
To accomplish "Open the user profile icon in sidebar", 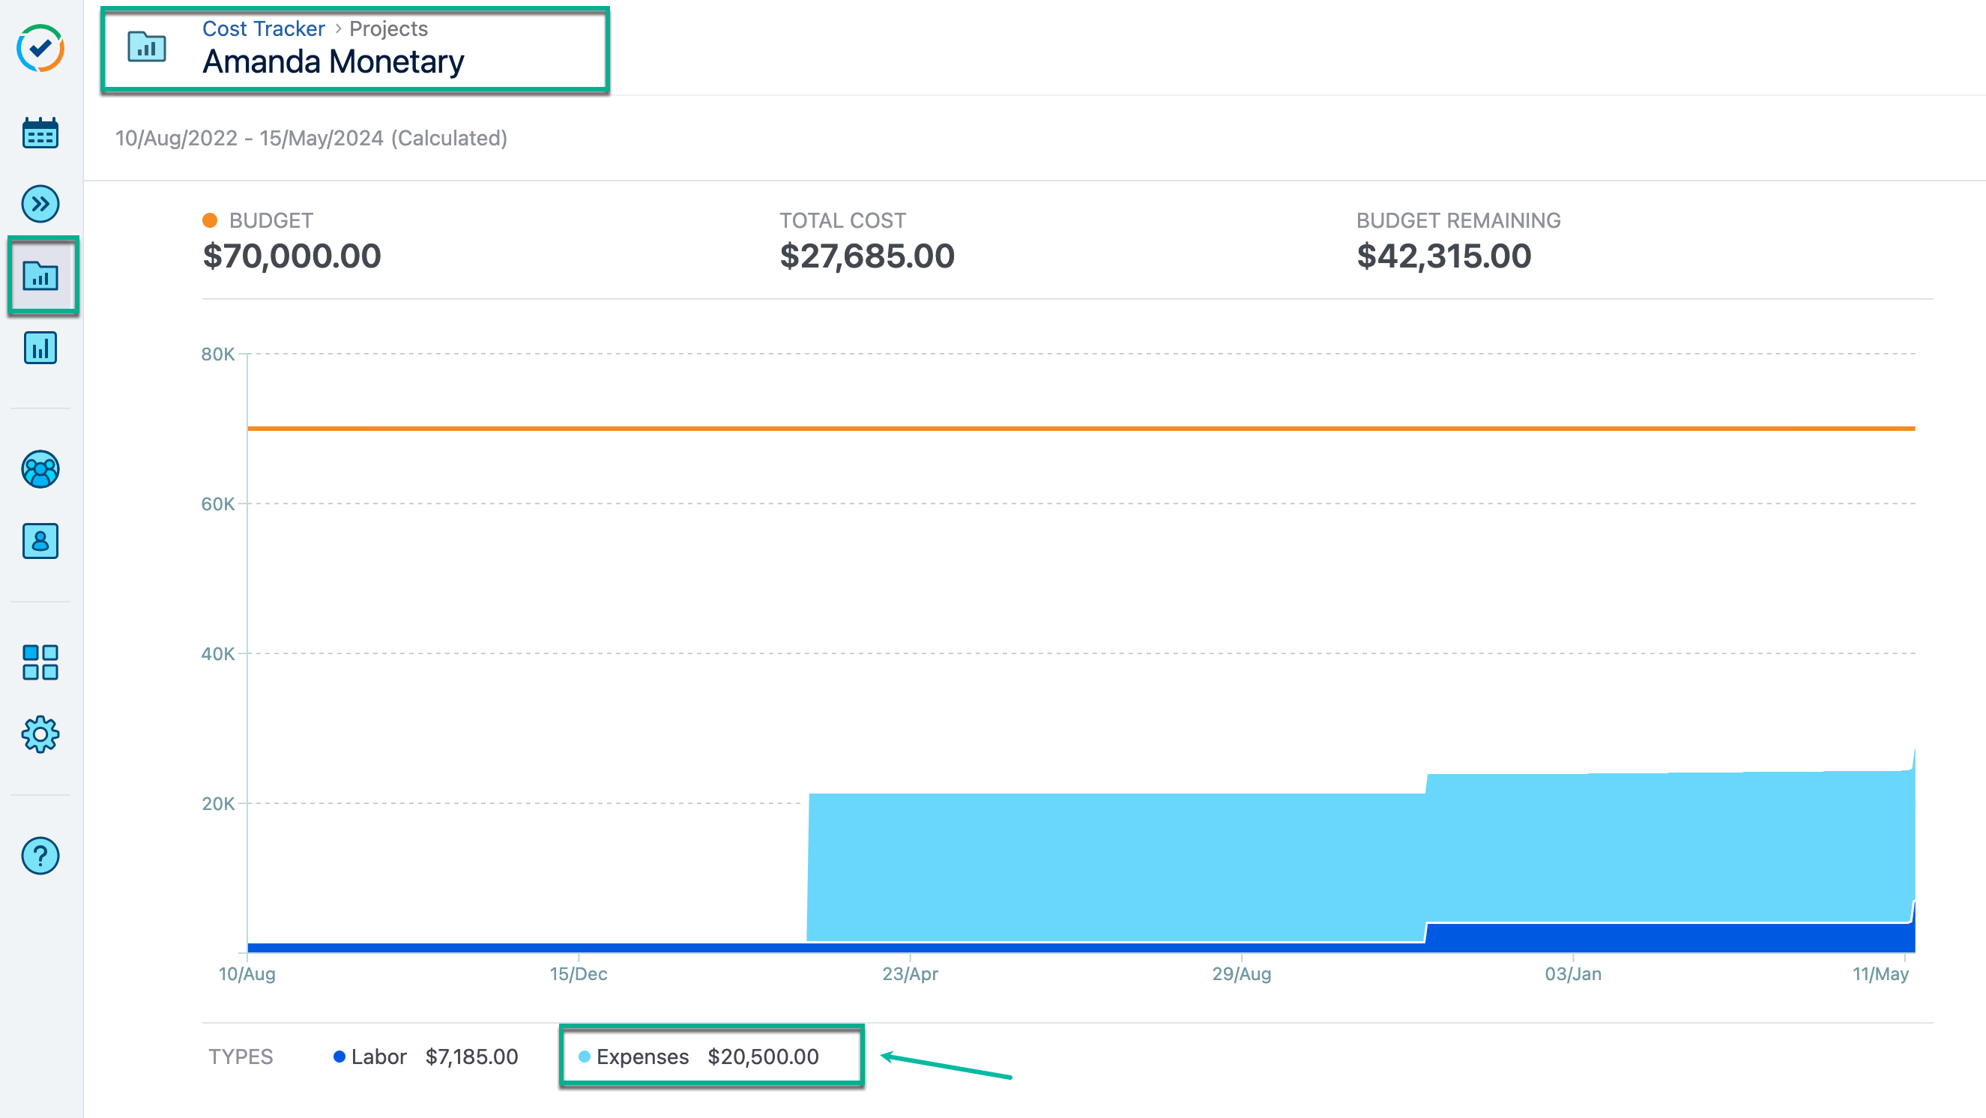I will pos(41,541).
